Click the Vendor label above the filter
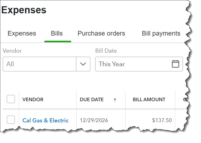201x143 pixels. 12,51
